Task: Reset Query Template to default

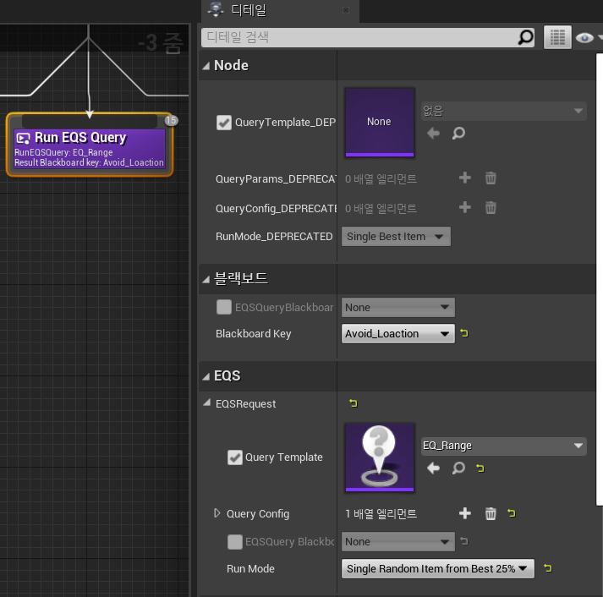Action: 480,468
